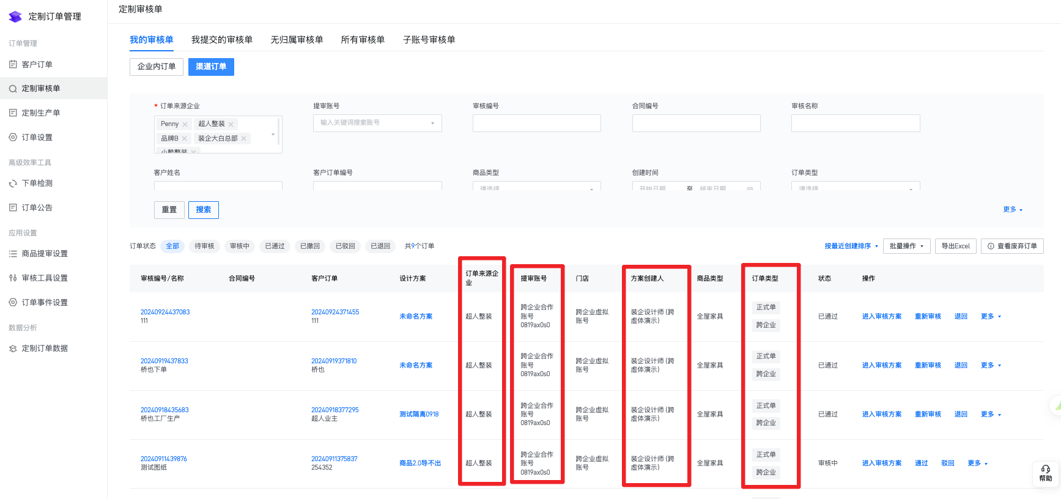Switch to 企业内订单 toggle
The image size is (1061, 499).
pos(157,67)
